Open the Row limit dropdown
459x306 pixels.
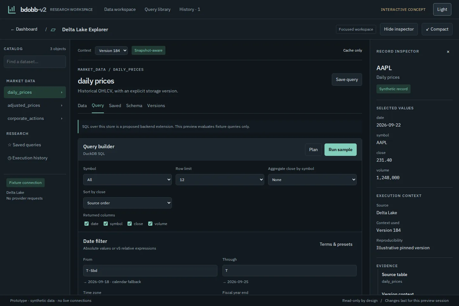(220, 180)
